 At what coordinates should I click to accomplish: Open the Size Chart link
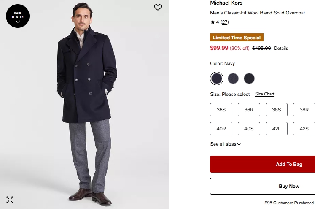pyautogui.click(x=264, y=94)
